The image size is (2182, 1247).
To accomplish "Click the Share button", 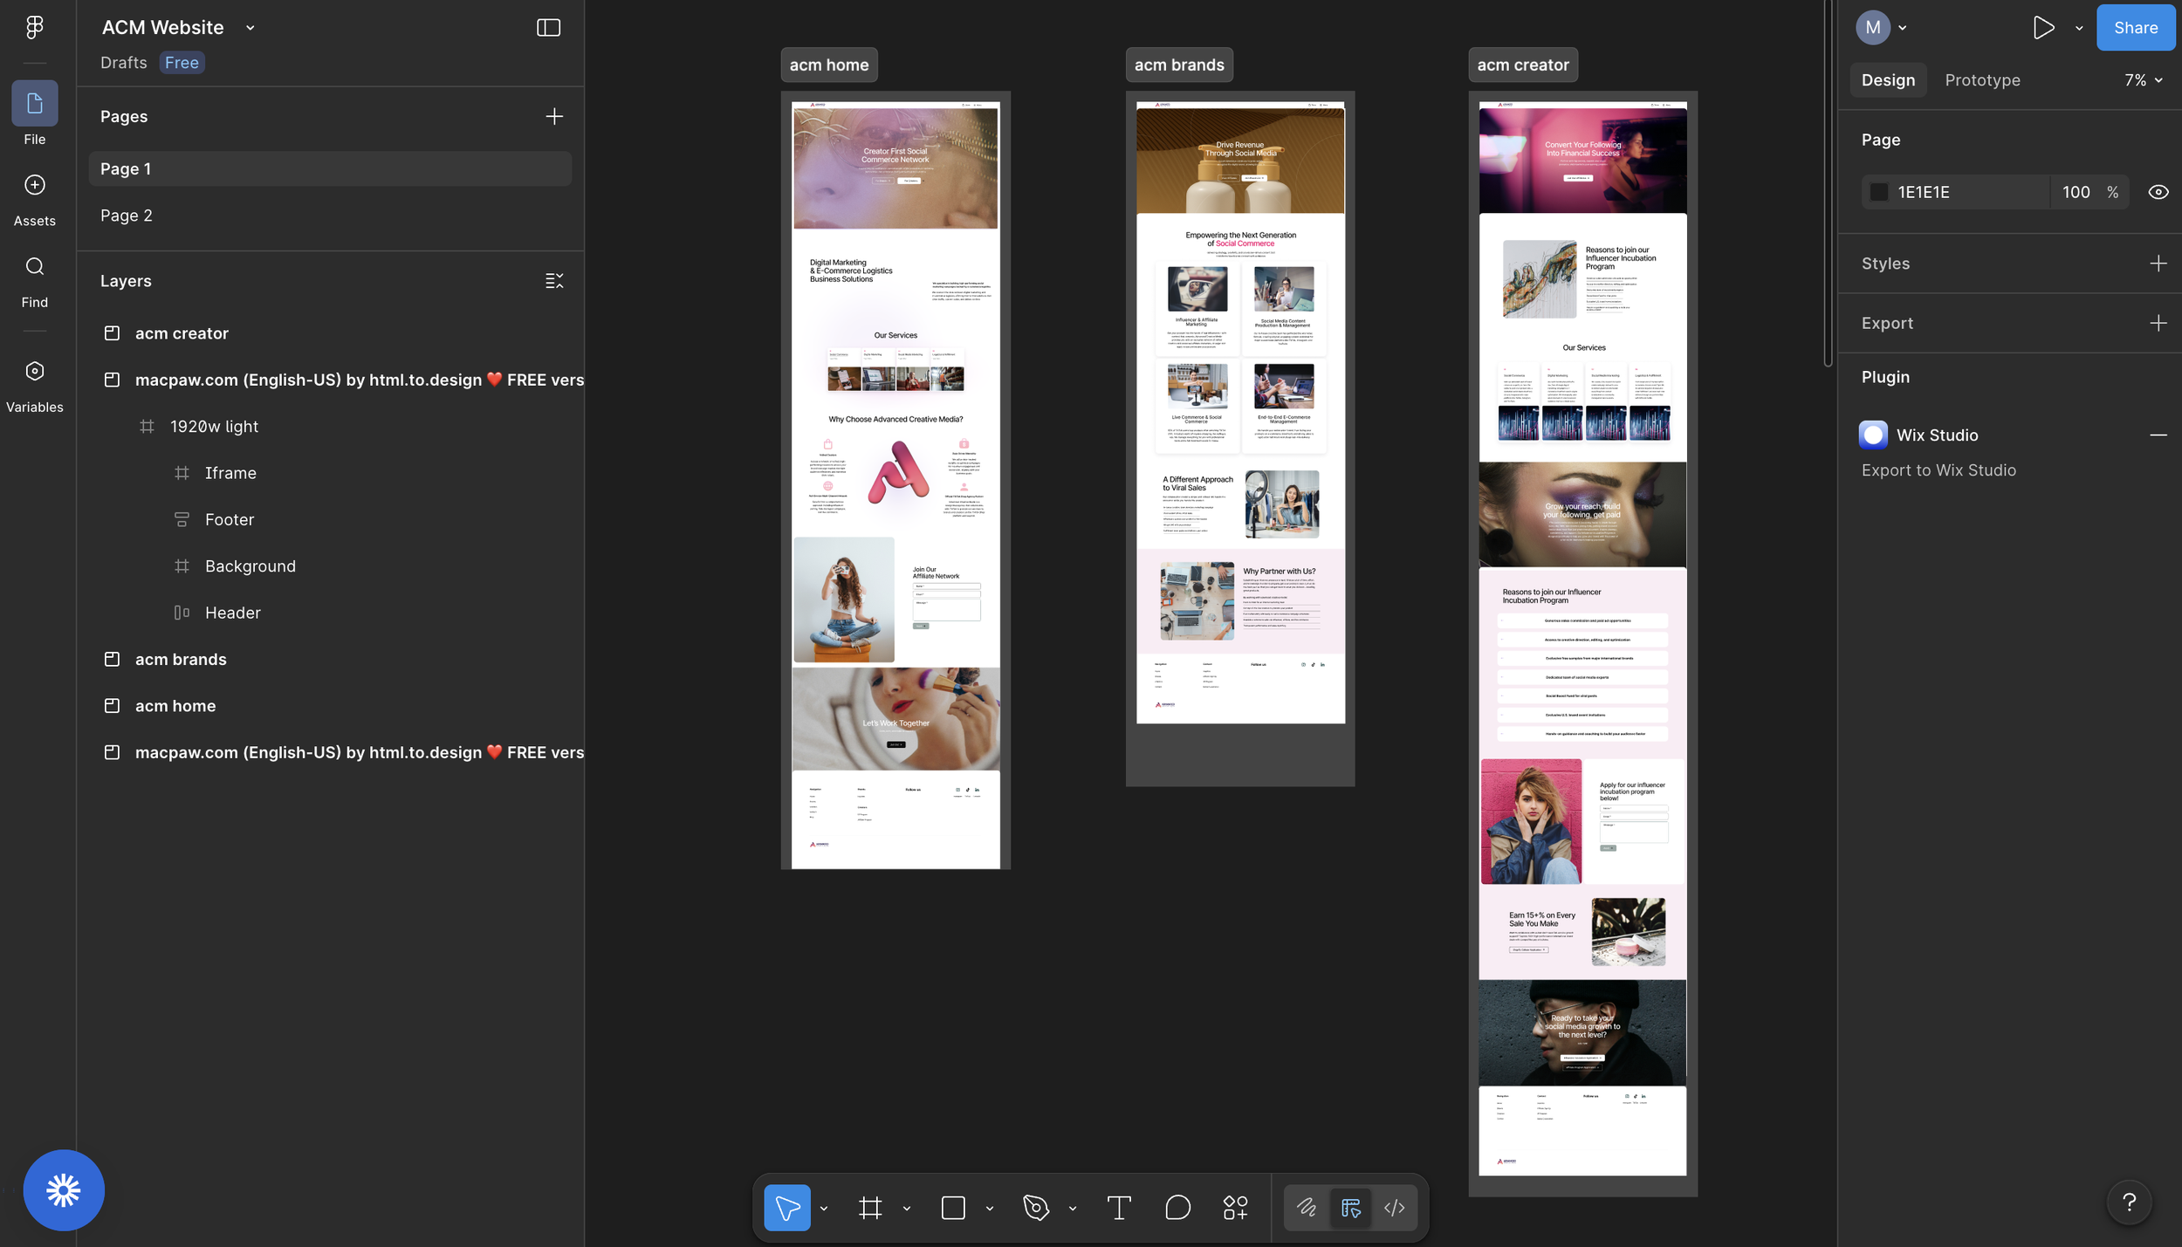I will pos(2135,28).
